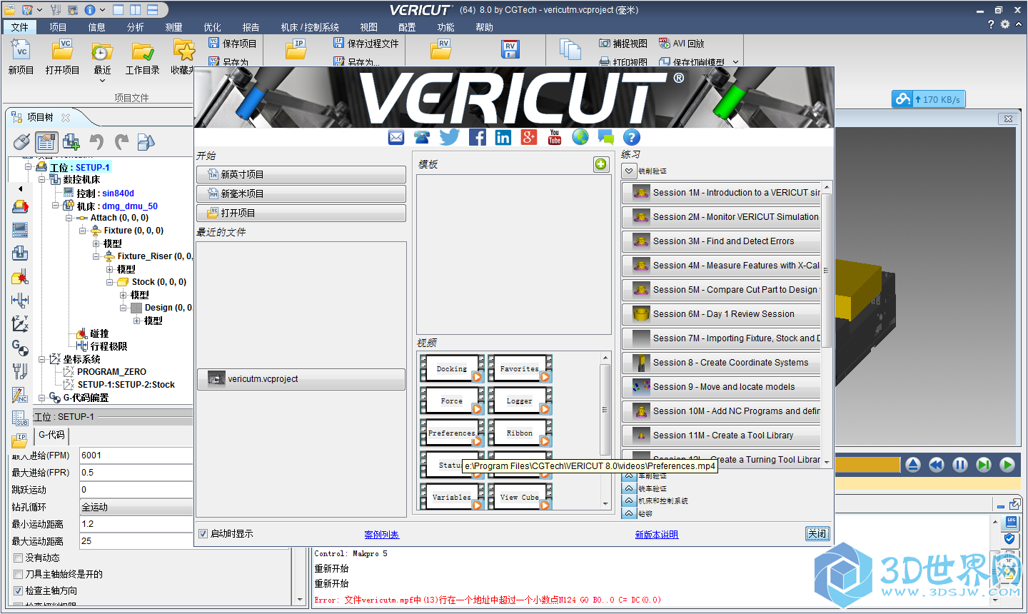Open the Facebook icon link

[x=477, y=137]
